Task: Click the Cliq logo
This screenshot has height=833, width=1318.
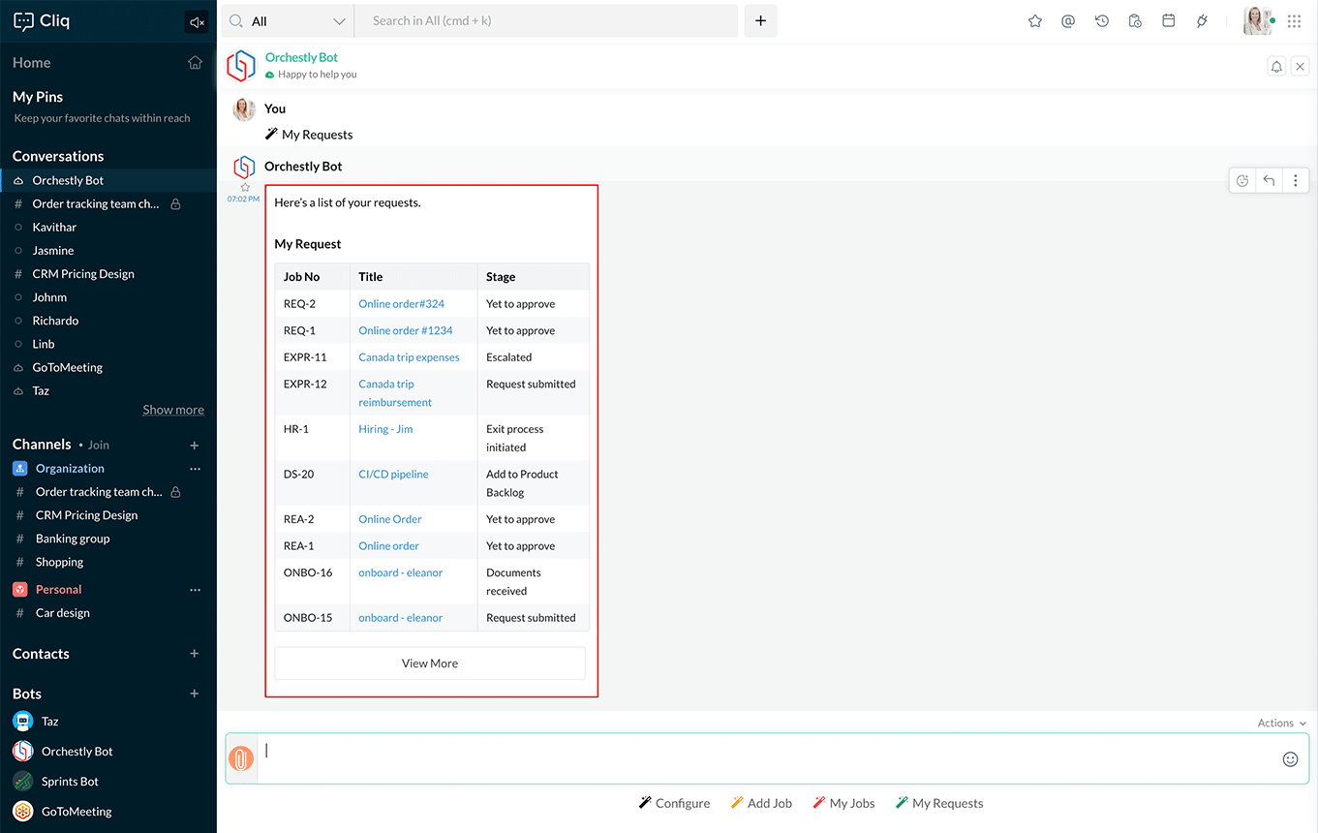Action: pyautogui.click(x=42, y=20)
